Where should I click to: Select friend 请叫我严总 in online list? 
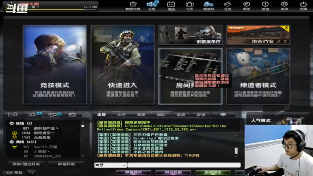click(45, 128)
